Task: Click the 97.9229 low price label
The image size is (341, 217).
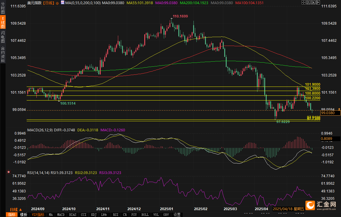Action: pos(283,122)
